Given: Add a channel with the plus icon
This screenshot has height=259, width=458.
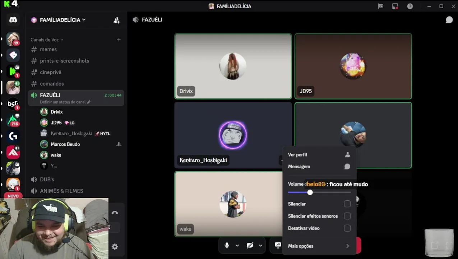Looking at the screenshot, I should coord(119,40).
